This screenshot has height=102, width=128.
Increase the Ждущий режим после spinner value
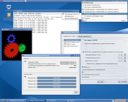pyautogui.click(x=125, y=54)
